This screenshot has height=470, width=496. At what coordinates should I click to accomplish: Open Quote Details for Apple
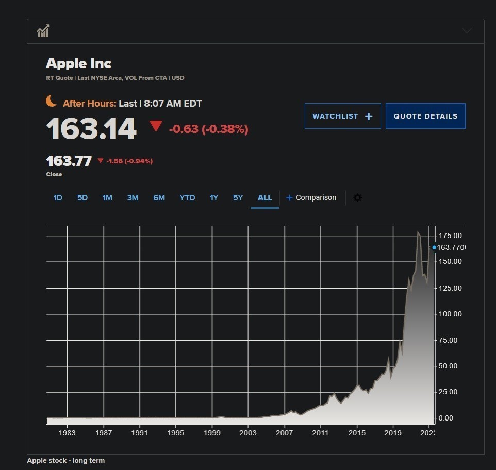pyautogui.click(x=425, y=116)
